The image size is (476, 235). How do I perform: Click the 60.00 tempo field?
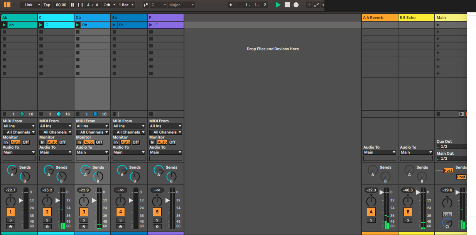[x=61, y=5]
